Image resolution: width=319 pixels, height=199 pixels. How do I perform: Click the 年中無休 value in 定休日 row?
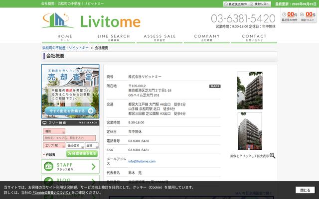click(x=135, y=132)
